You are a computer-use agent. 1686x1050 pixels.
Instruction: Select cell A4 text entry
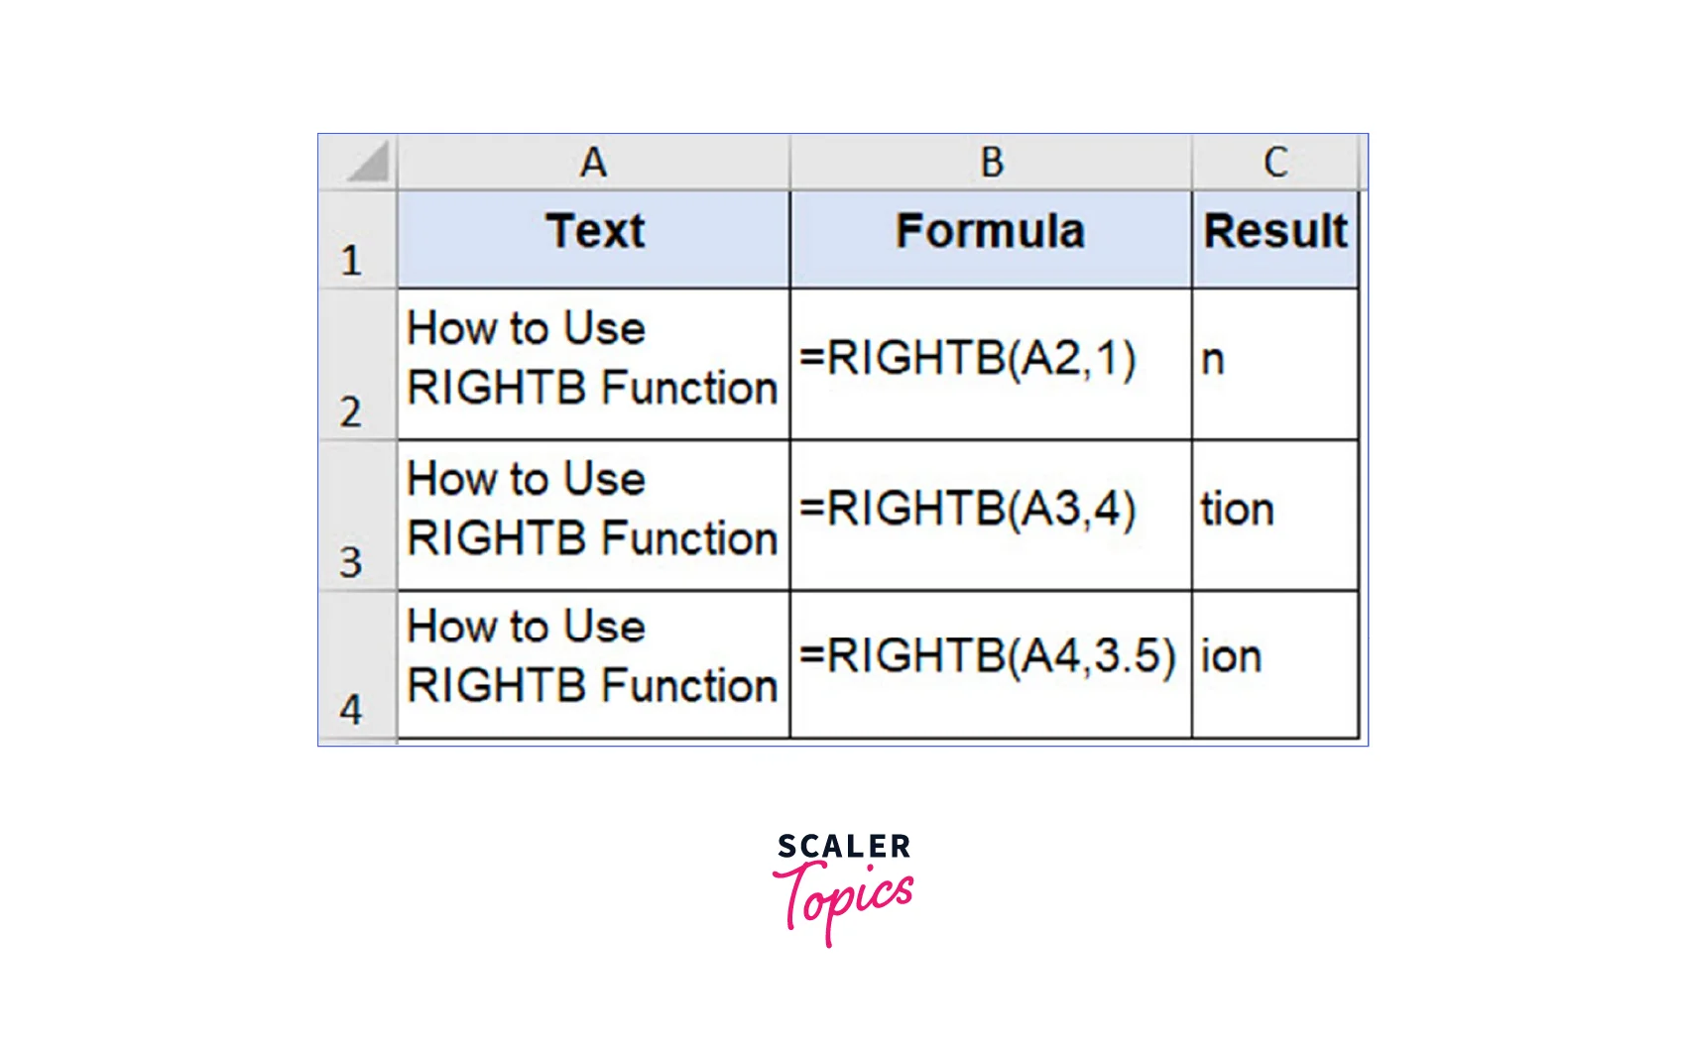593,664
